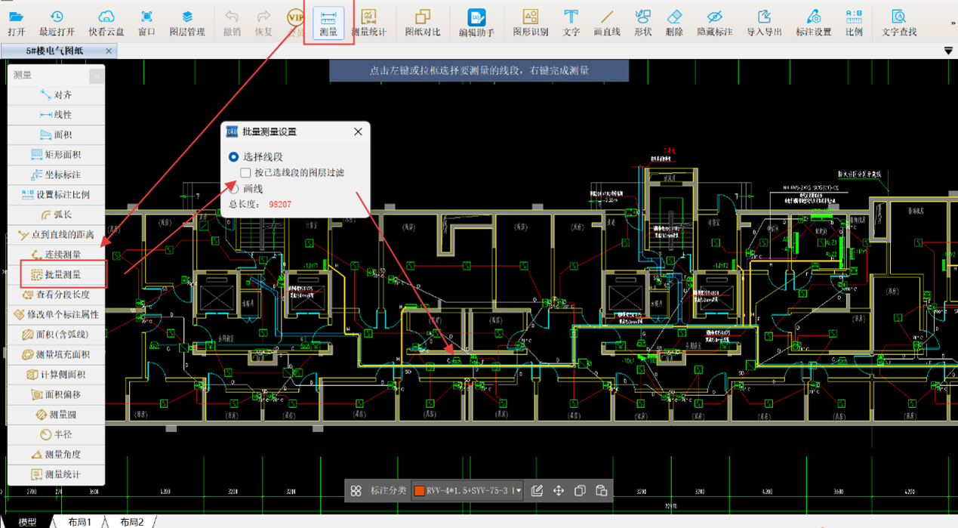
Task: Click the edit icon beside annotation category dropdown
Action: click(537, 491)
